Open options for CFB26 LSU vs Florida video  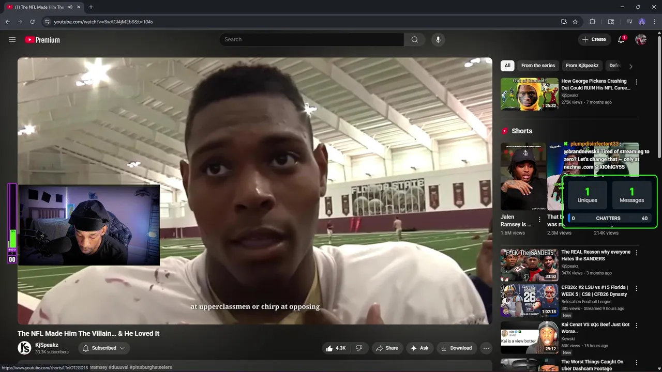[x=636, y=288]
